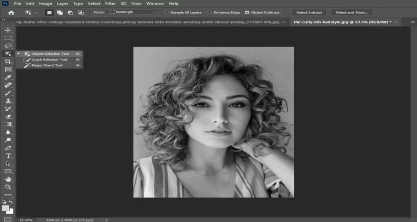Reset to default foreground and background colors

(x=4, y=202)
